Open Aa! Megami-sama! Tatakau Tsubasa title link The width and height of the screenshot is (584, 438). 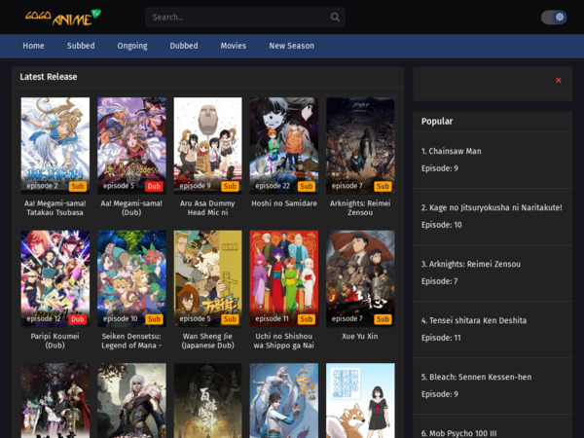pos(55,208)
